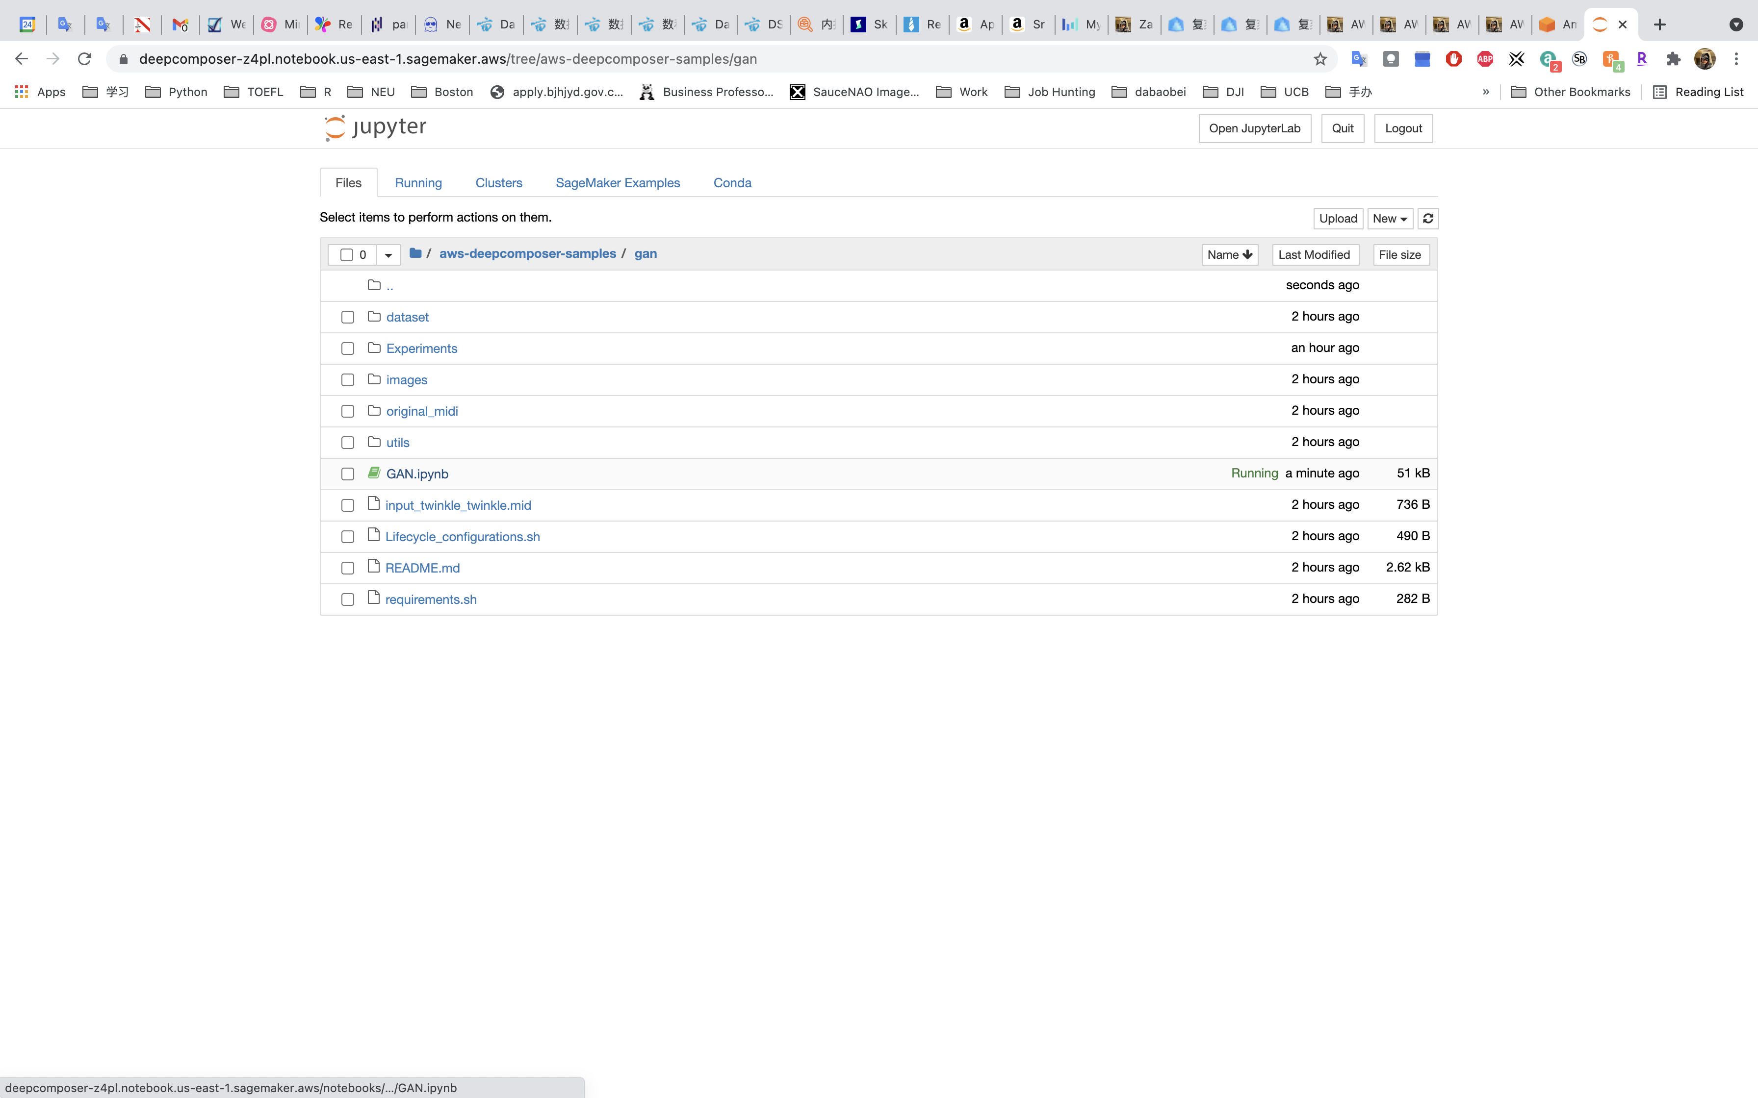The image size is (1758, 1098).
Task: Tick the dataset folder checkbox
Action: [x=347, y=317]
